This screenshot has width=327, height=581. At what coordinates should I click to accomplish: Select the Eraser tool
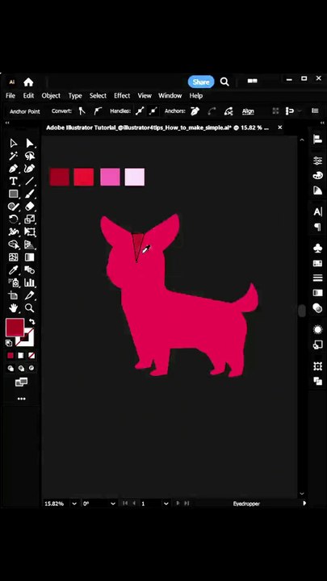[30, 207]
